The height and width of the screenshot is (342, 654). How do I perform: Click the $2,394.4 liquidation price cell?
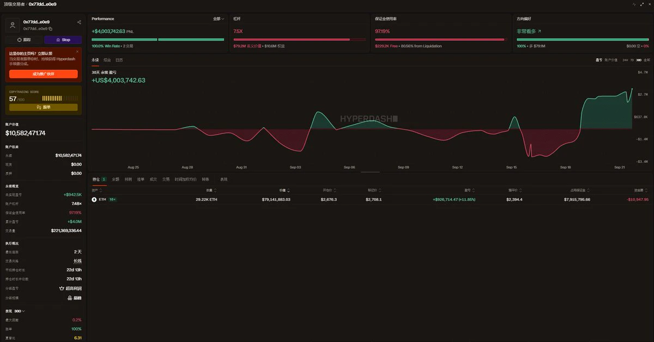[x=514, y=199]
